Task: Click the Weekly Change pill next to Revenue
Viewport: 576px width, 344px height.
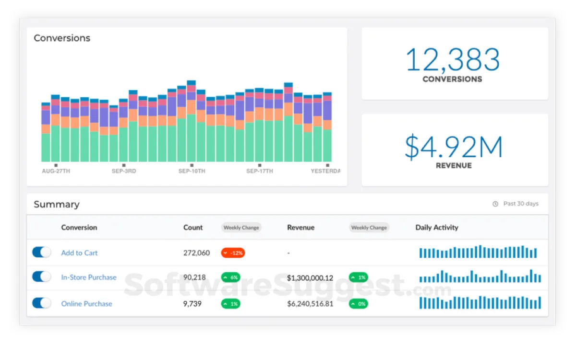Action: (x=369, y=228)
